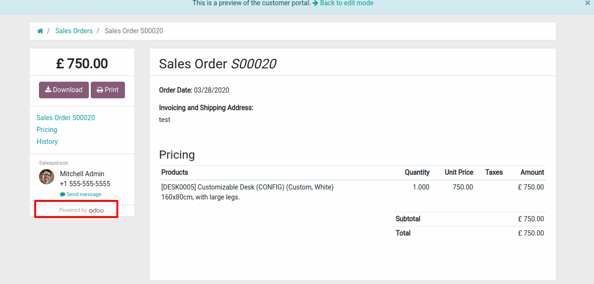
Task: Click the arrow icon before Back to edit mode
Action: click(x=315, y=3)
